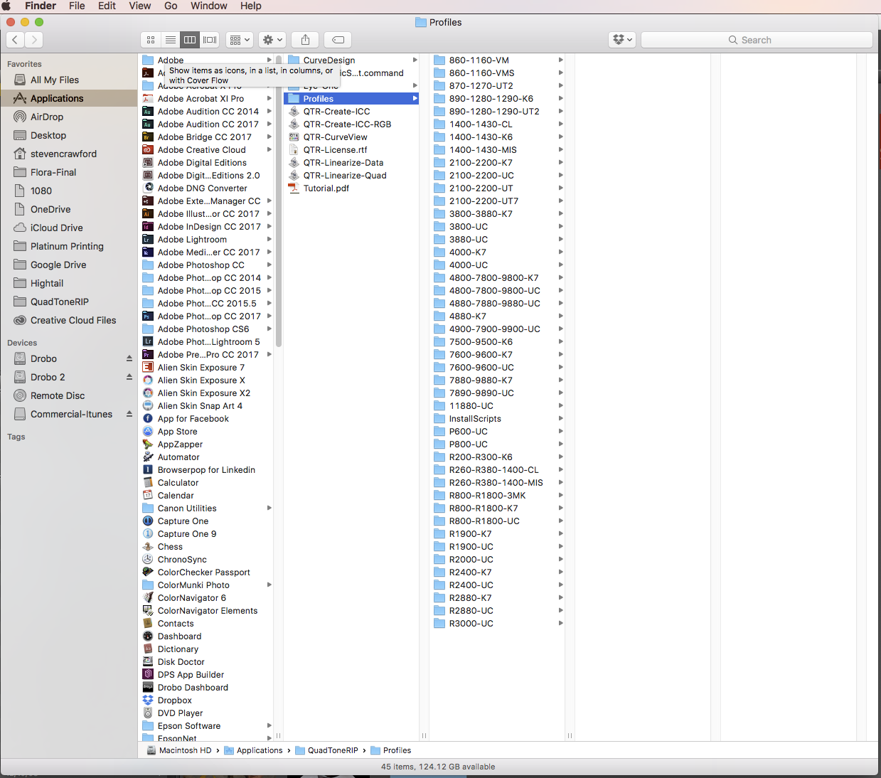This screenshot has width=881, height=778.
Task: Switch to column view in toolbar
Action: (x=190, y=40)
